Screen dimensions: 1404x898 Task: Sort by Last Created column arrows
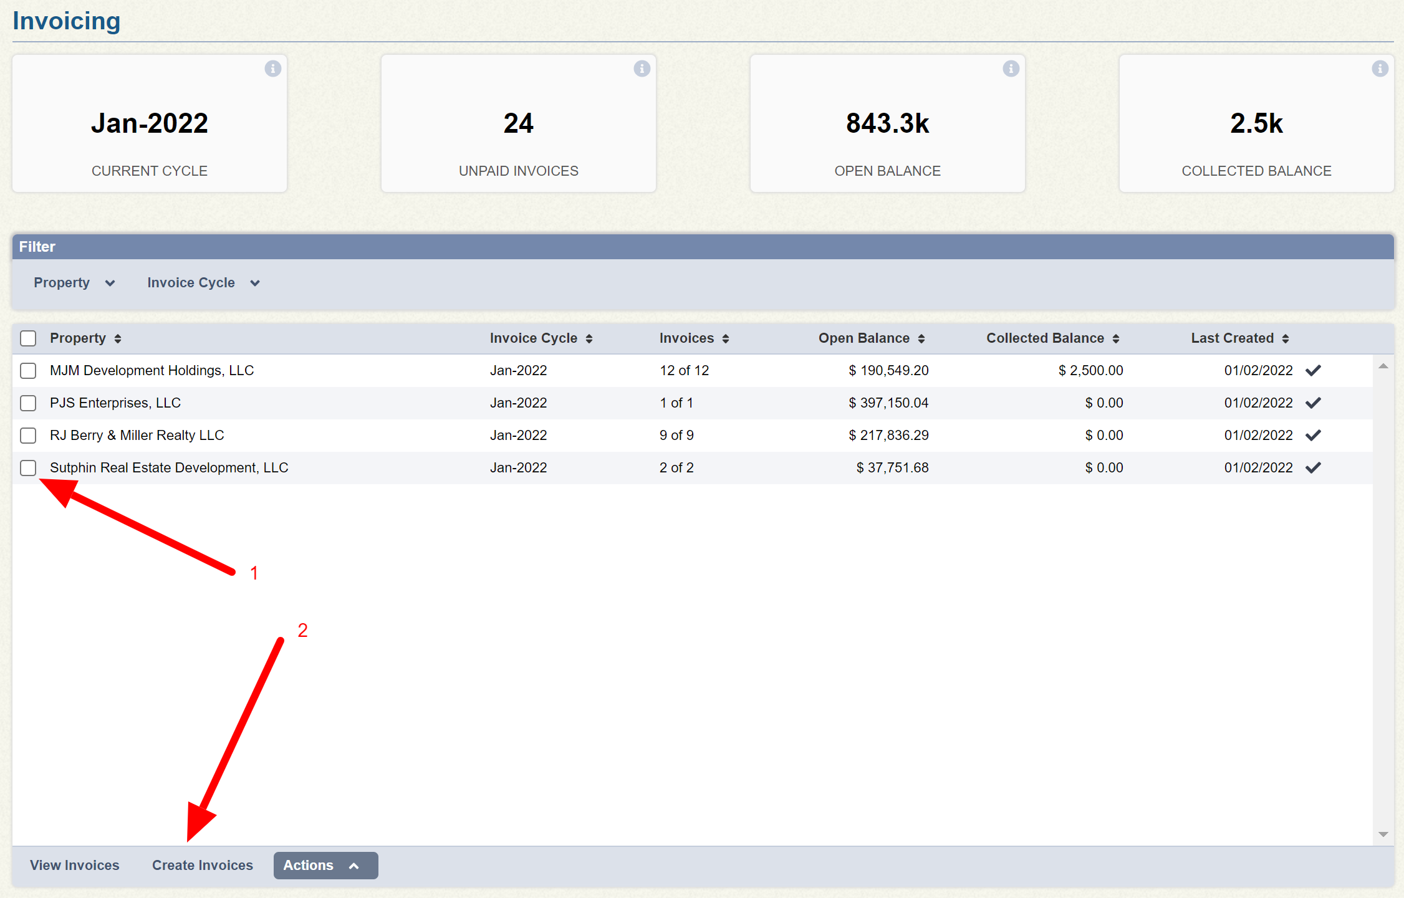coord(1286,338)
